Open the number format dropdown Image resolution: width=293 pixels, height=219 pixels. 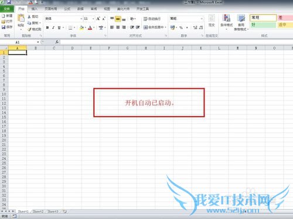pos(202,19)
